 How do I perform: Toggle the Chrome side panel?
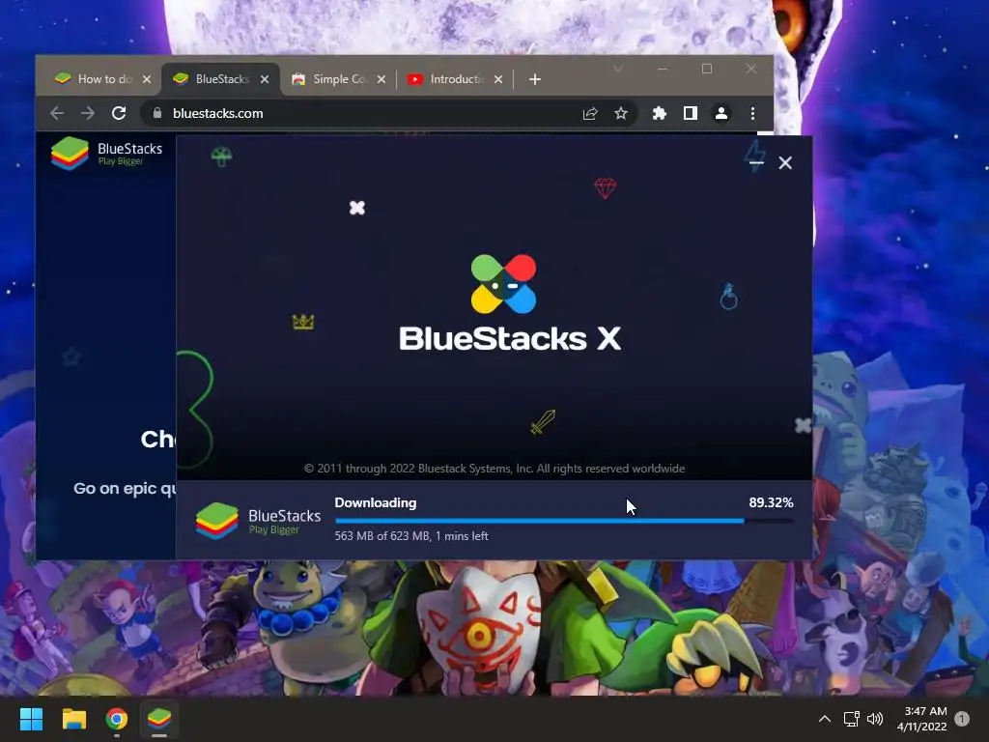click(690, 114)
